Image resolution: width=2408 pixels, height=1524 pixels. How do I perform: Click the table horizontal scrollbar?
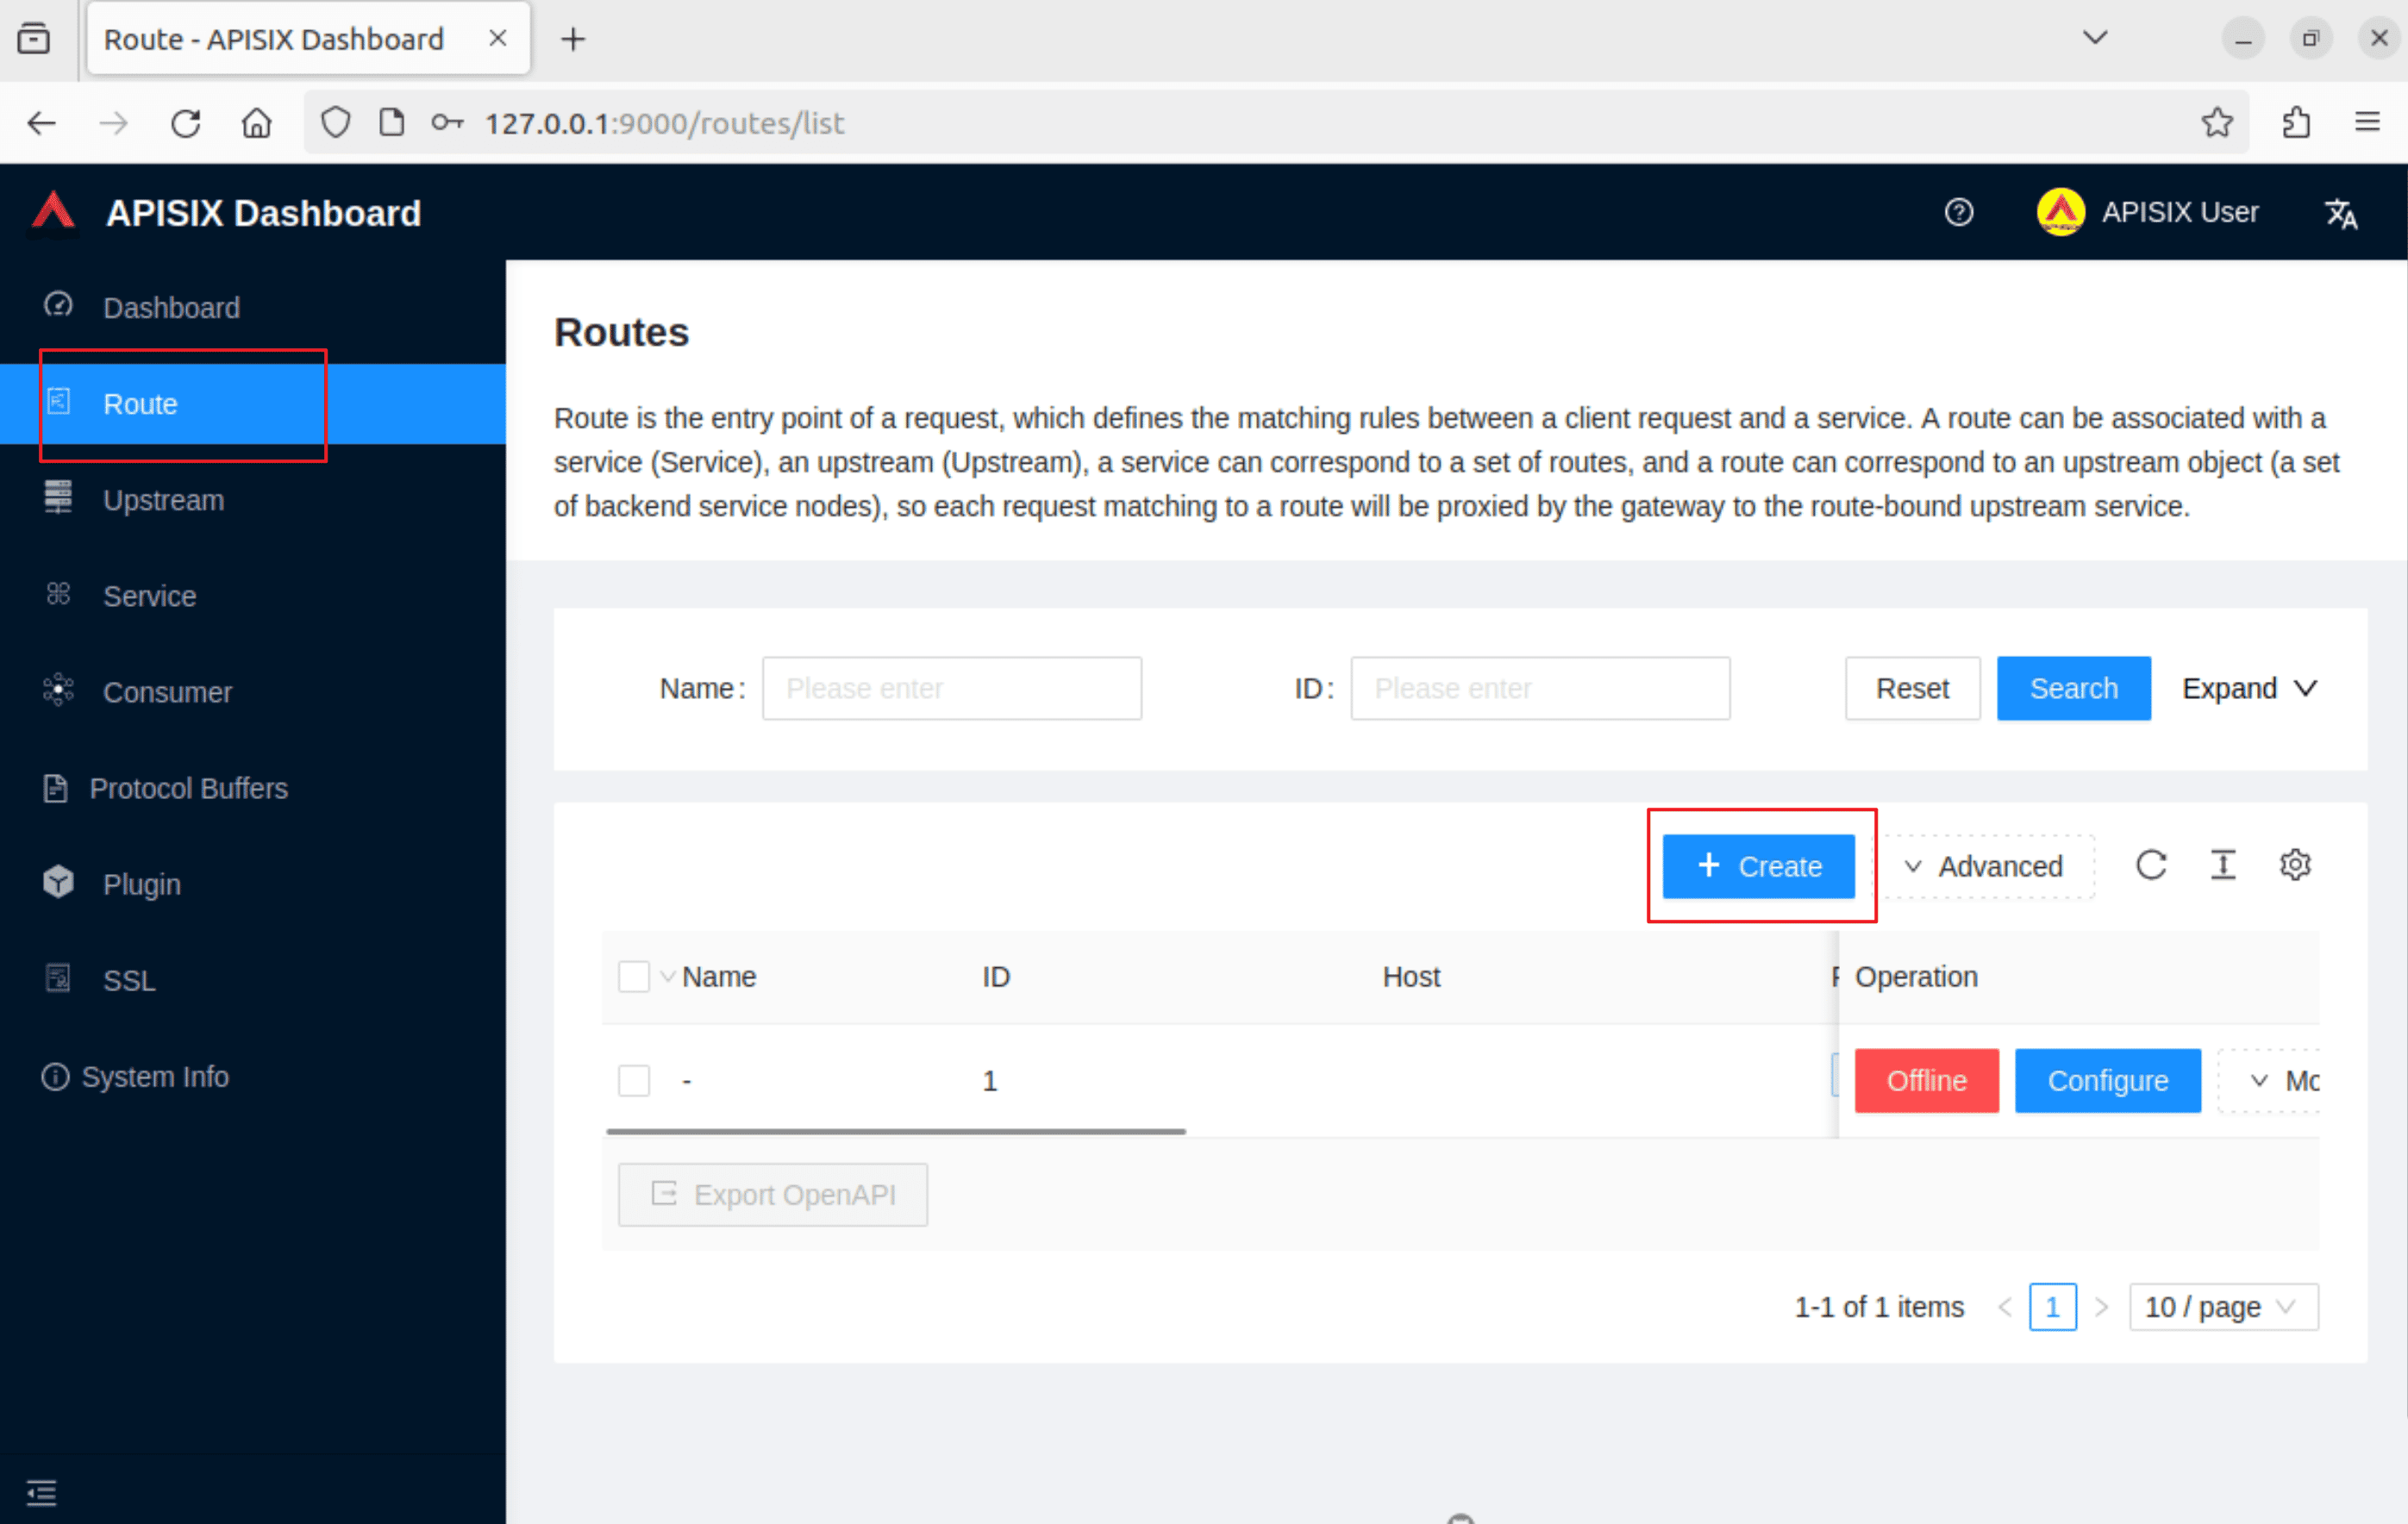[896, 1131]
